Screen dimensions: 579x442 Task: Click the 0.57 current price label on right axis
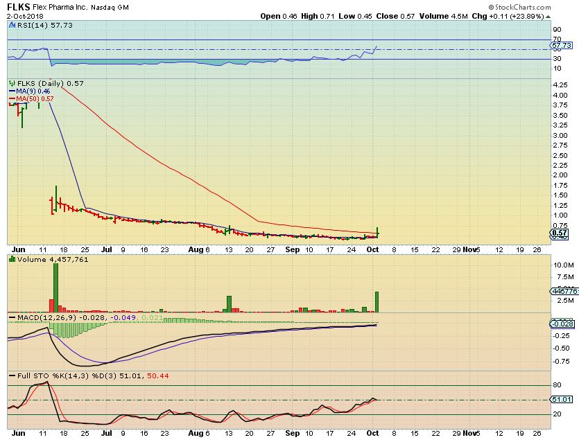coord(560,233)
